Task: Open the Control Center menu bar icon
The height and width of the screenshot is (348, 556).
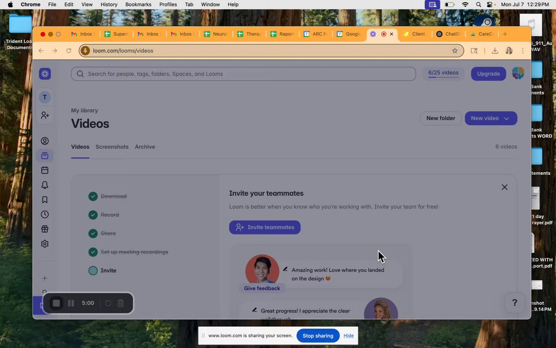Action: click(490, 4)
